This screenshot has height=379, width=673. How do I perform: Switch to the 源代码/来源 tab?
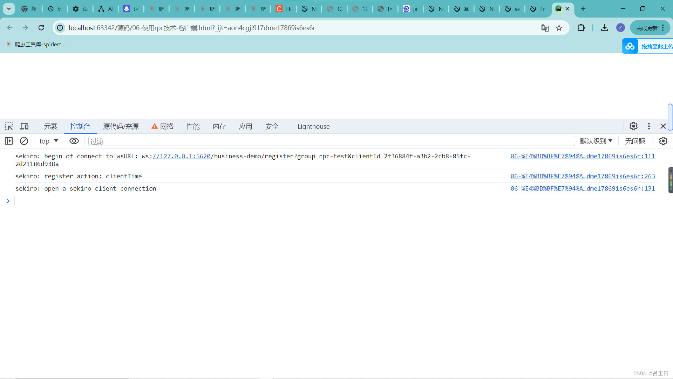(121, 126)
